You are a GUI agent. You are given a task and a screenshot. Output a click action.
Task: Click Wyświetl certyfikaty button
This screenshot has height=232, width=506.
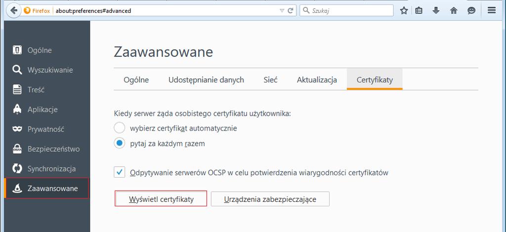pos(161,199)
